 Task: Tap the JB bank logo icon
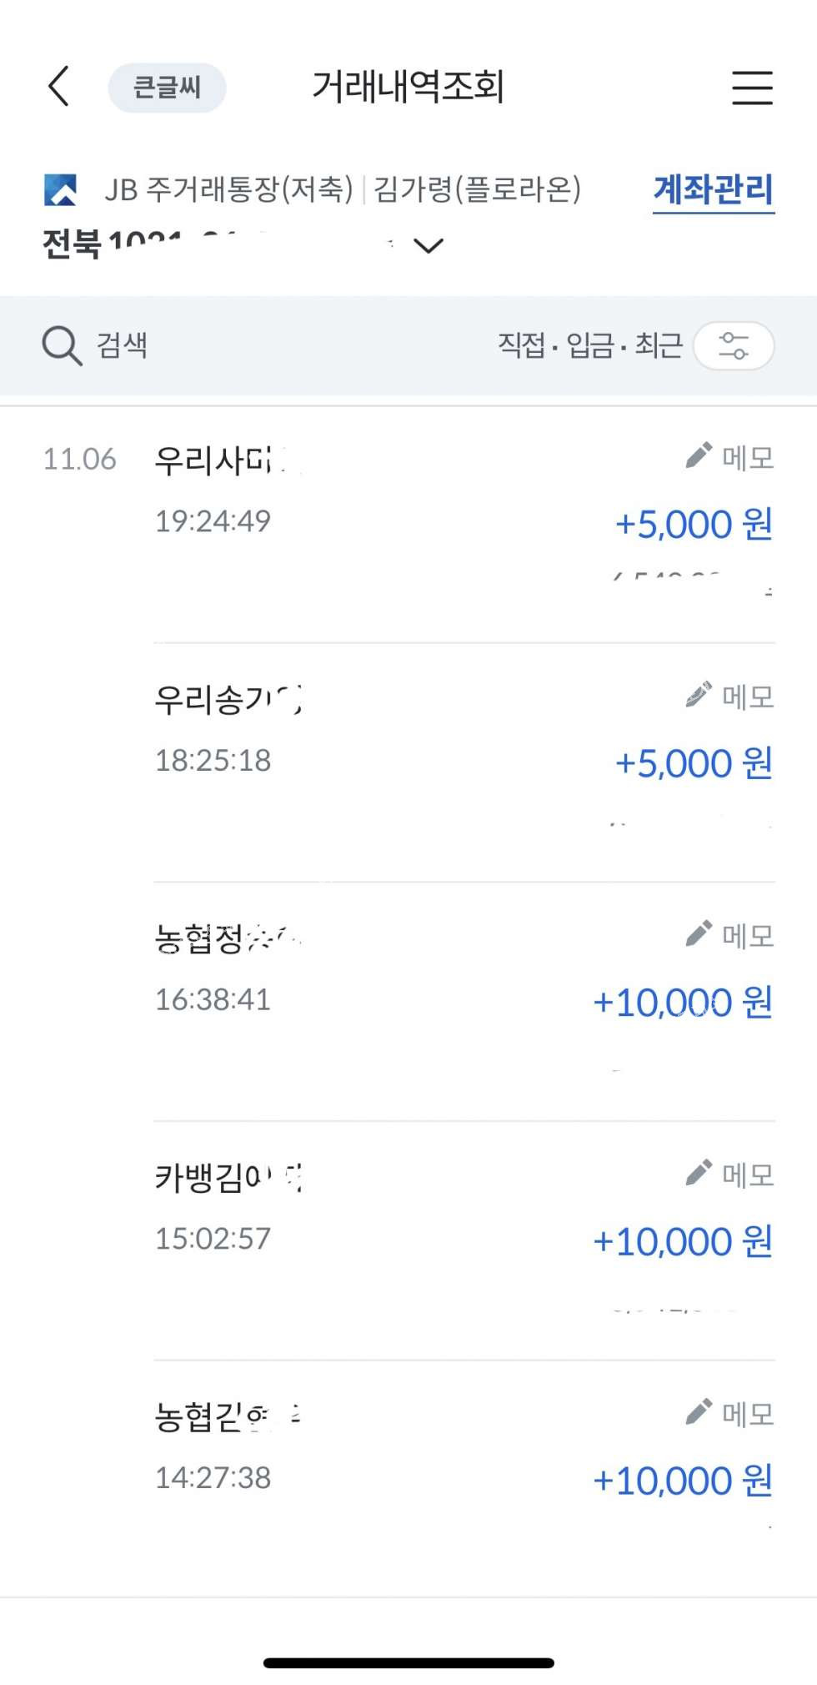click(61, 189)
